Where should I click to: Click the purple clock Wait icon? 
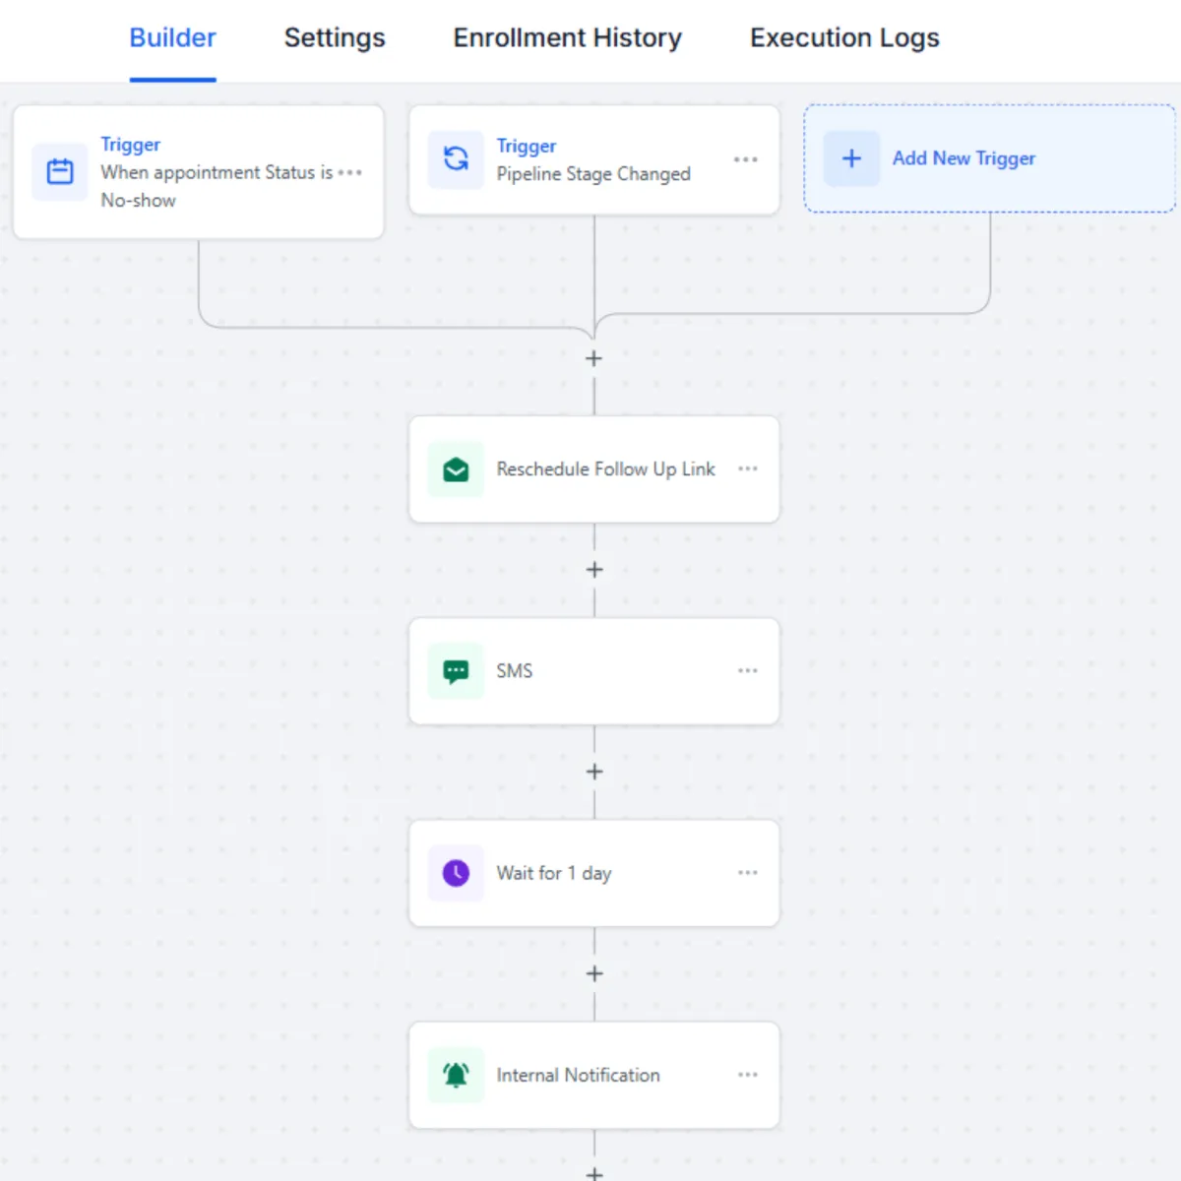(456, 873)
